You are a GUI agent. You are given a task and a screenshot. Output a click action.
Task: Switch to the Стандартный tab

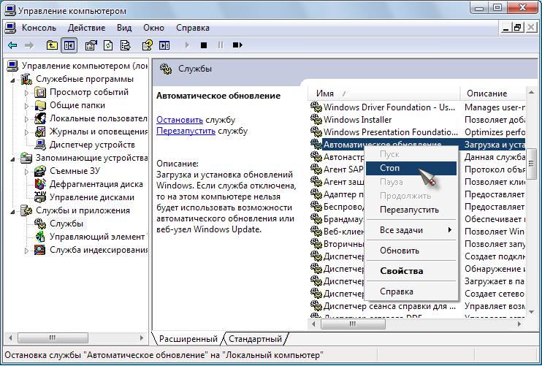click(255, 339)
